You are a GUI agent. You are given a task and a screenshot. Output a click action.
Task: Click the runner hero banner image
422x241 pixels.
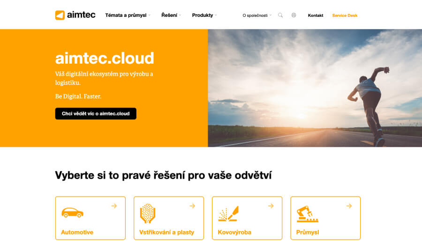[314, 88]
